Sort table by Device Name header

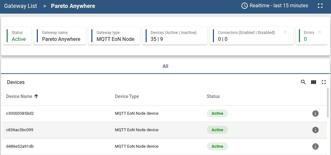click(x=19, y=96)
